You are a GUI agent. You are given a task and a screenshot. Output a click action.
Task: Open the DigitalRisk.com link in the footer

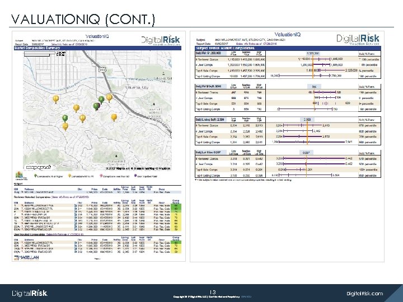364,293
